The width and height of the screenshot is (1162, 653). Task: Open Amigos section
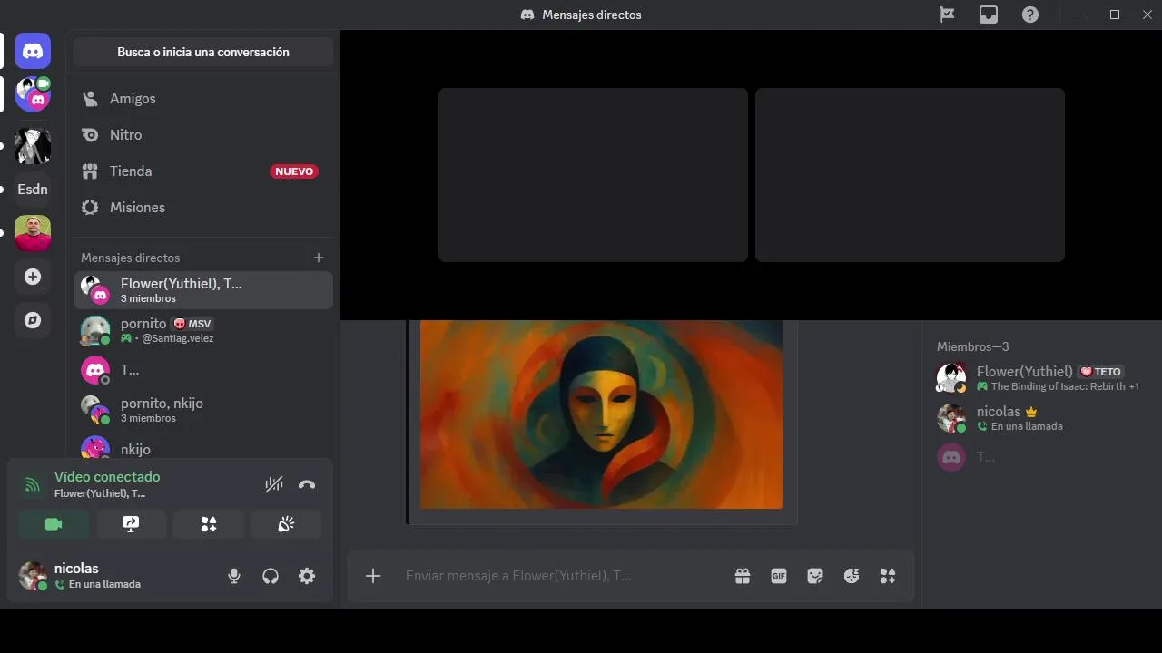(203, 98)
